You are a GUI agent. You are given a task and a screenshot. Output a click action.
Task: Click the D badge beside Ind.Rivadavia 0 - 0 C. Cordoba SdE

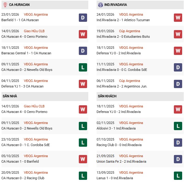point(178,67)
